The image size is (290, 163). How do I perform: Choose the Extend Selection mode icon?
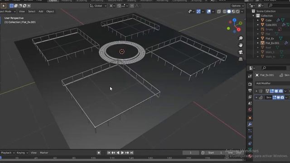[x=16, y=6]
